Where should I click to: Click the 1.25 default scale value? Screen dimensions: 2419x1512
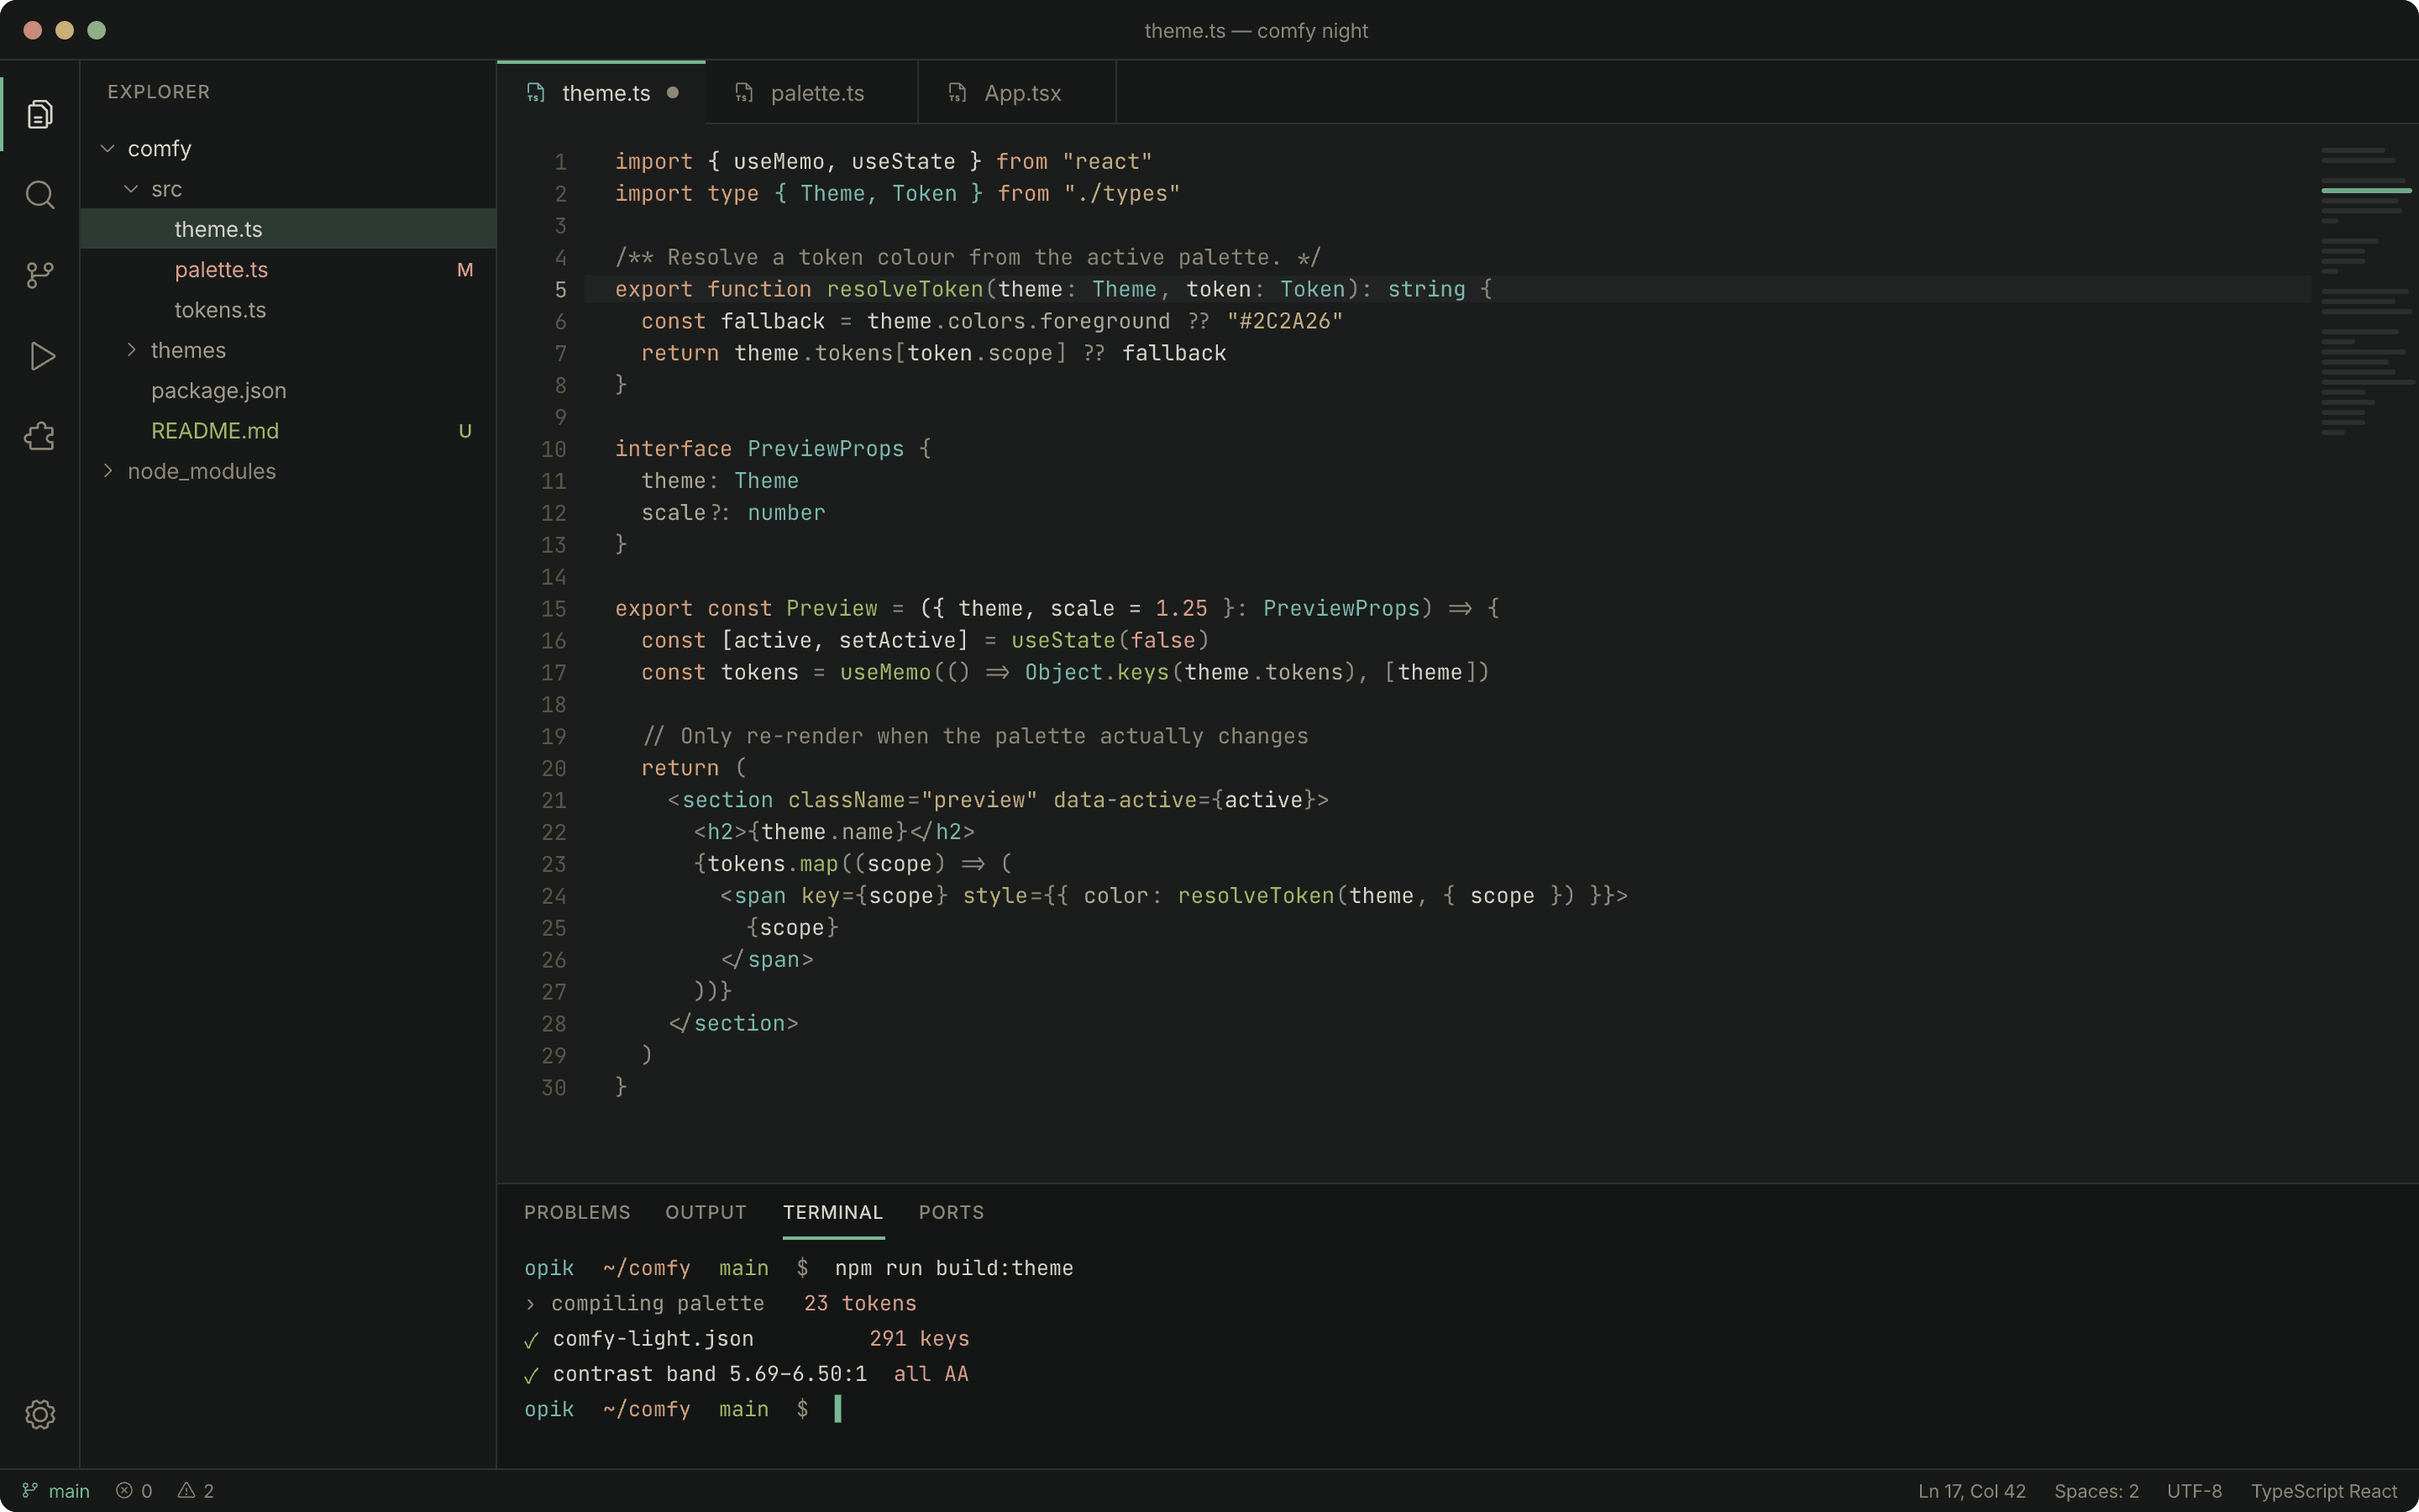1182,608
